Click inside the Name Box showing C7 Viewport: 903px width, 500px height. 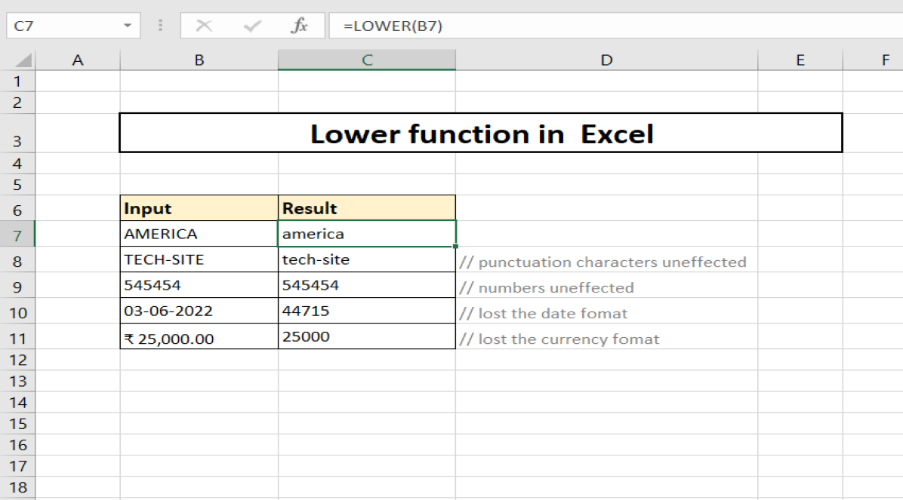[60, 25]
